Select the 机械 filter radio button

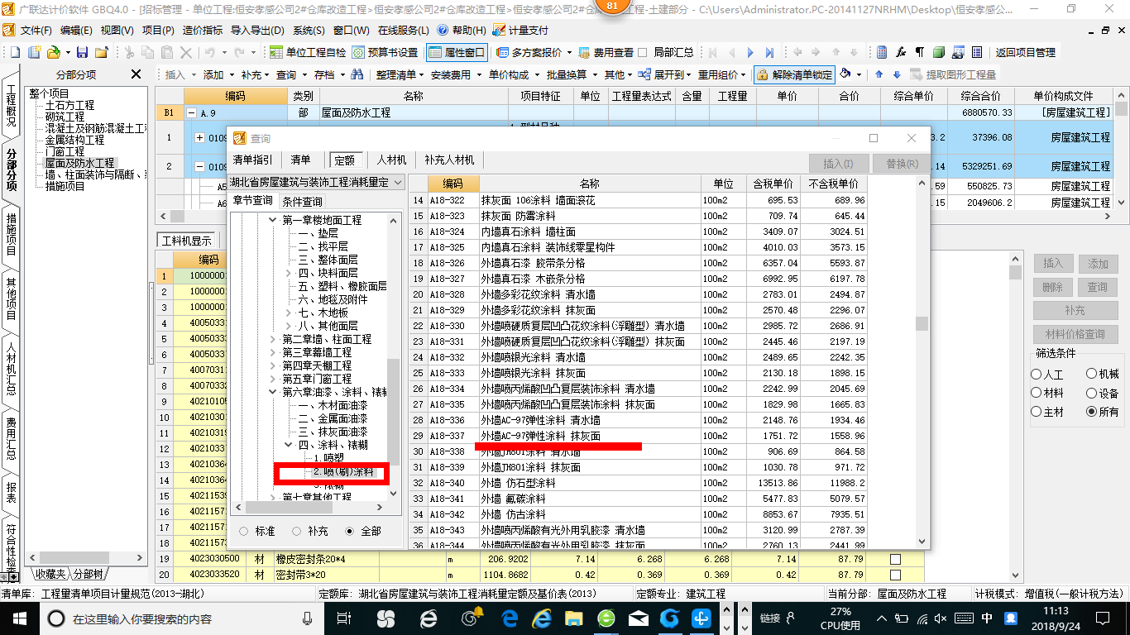click(x=1091, y=375)
